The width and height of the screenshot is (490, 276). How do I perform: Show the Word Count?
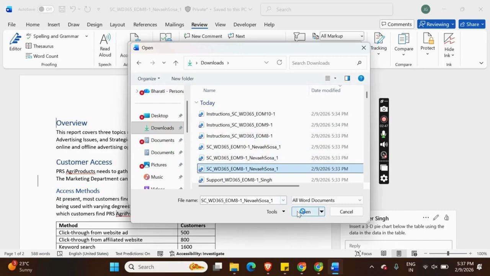pos(42,56)
